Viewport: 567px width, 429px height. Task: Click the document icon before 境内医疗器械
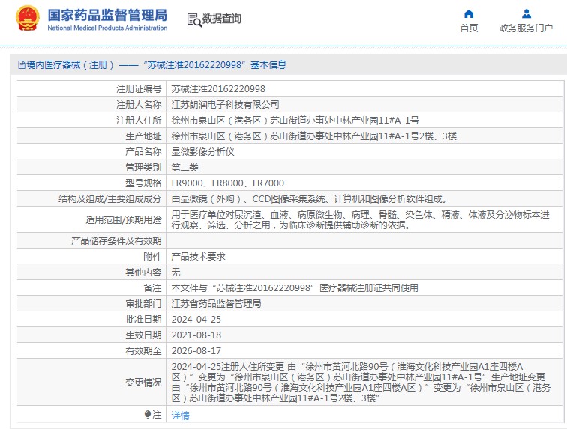pyautogui.click(x=20, y=65)
